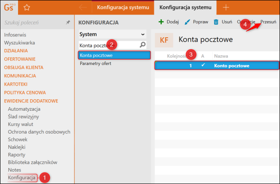Click the Przesuń button
Screen dimensions: 280x184
(268, 22)
